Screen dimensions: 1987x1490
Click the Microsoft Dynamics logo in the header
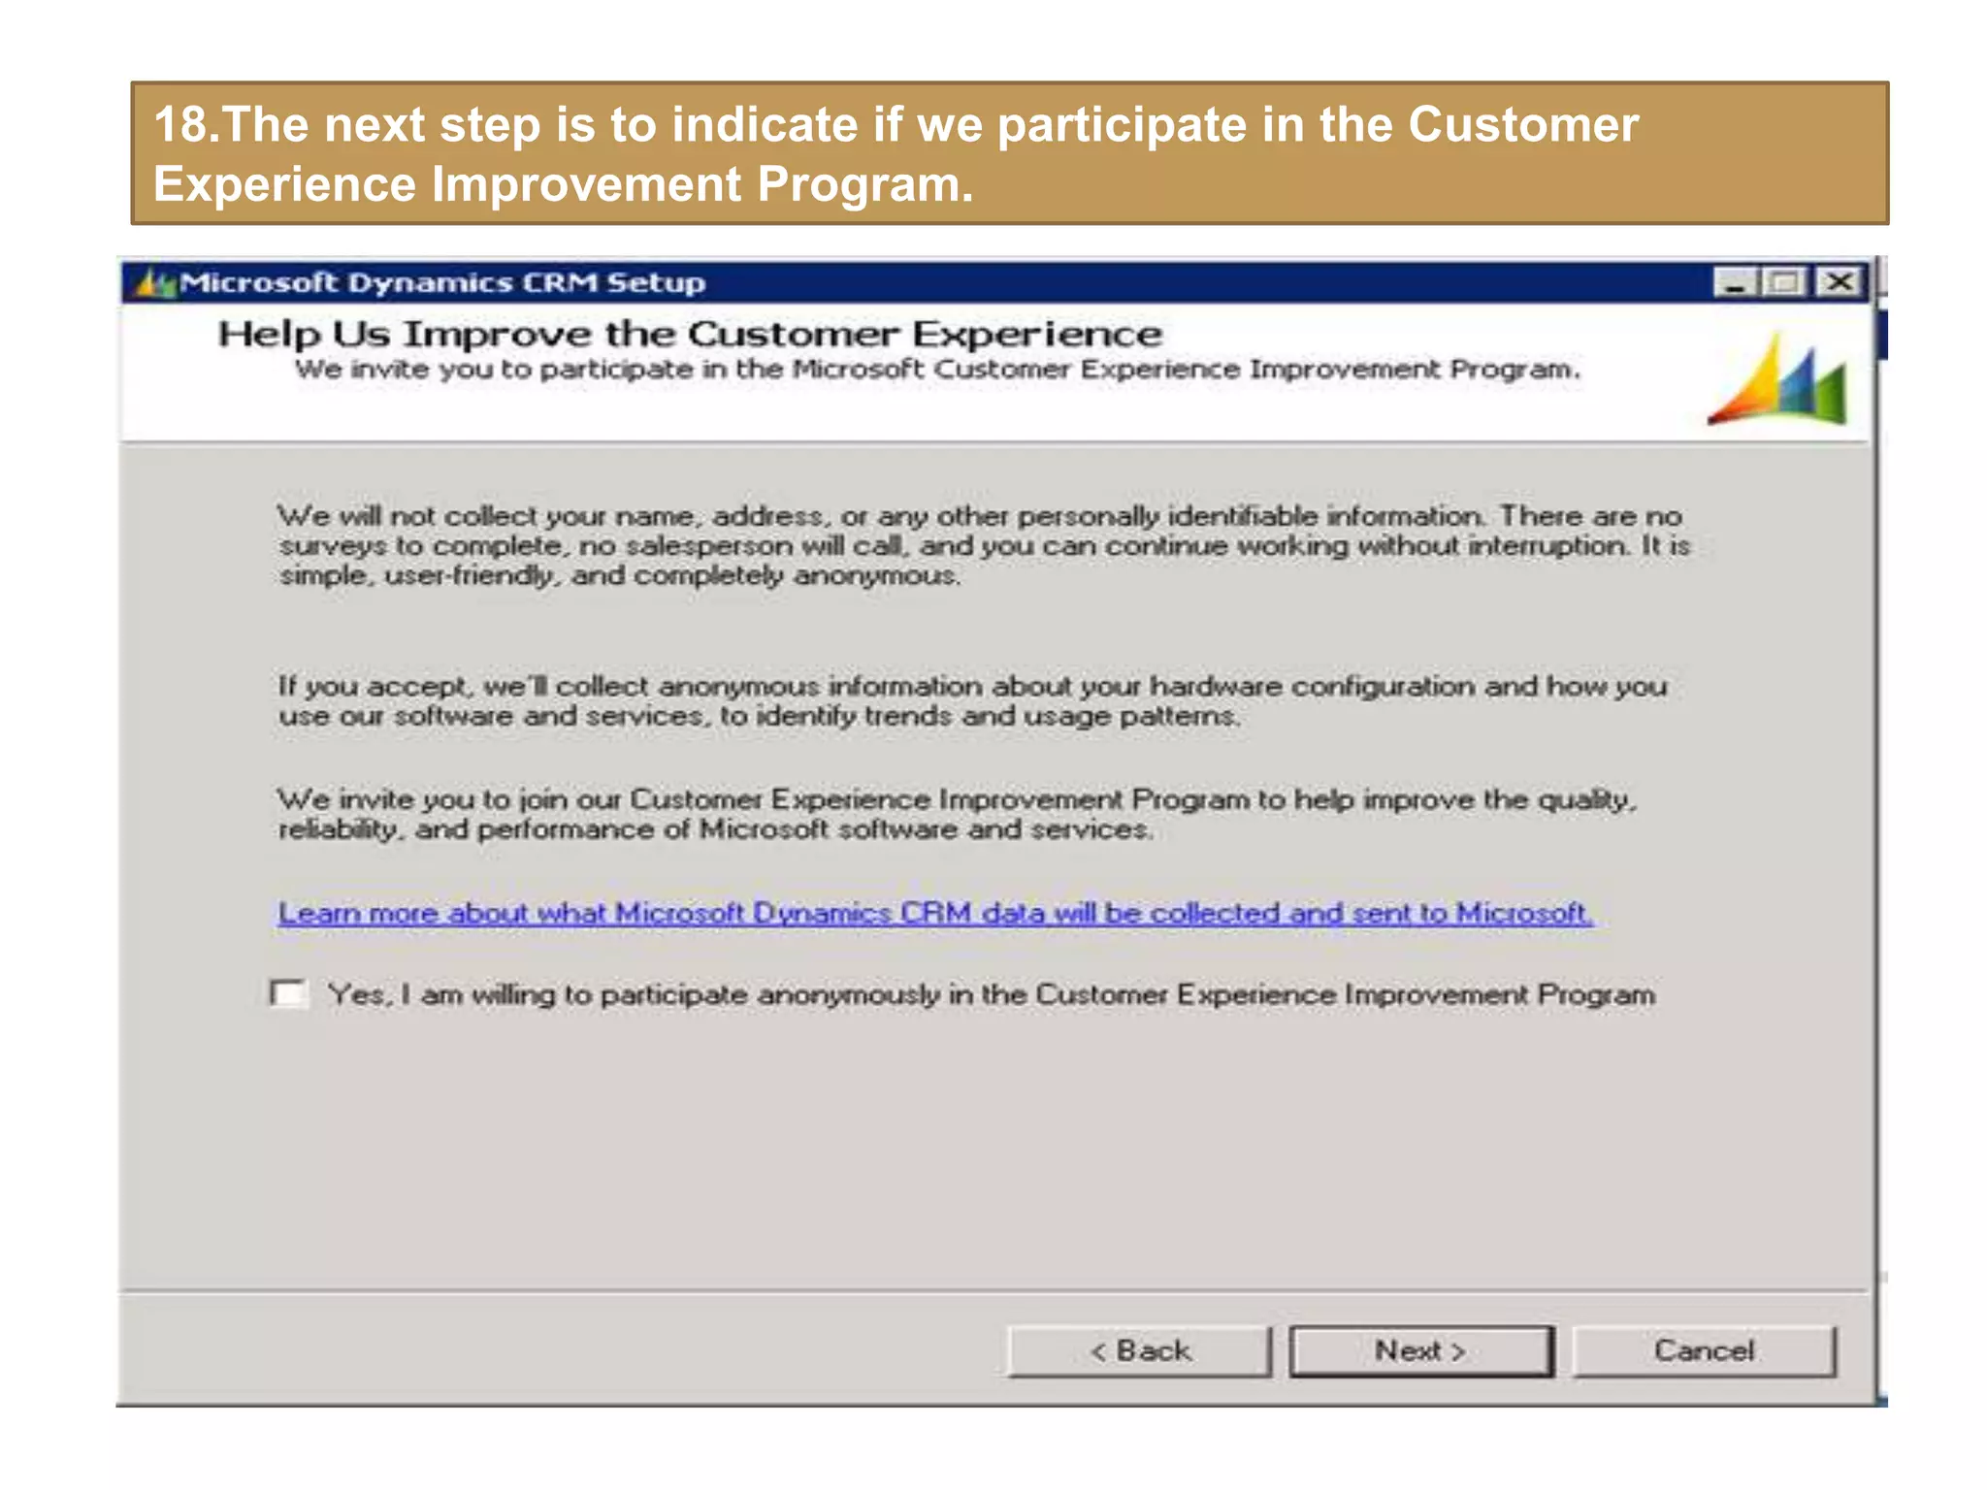click(1778, 378)
